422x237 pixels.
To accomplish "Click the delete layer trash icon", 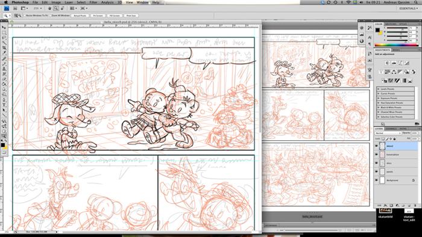I will pyautogui.click(x=415, y=205).
